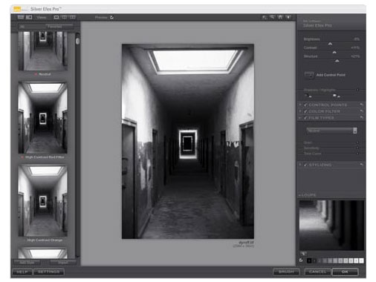
Task: Select the single image view icon
Action: click(x=56, y=17)
